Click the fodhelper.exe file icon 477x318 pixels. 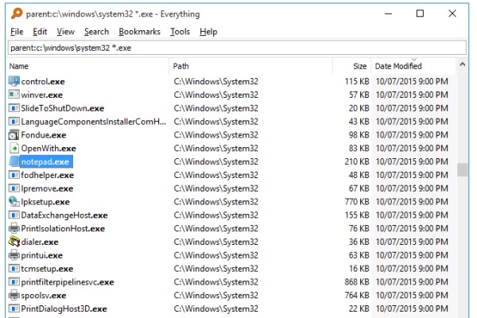point(14,175)
